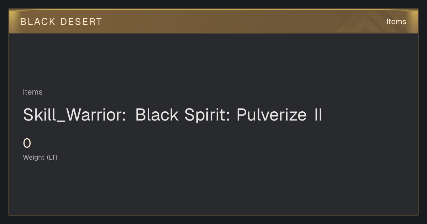Click the faint chevron emblem in header
Viewport: 427px width, 224px height.
(370, 22)
